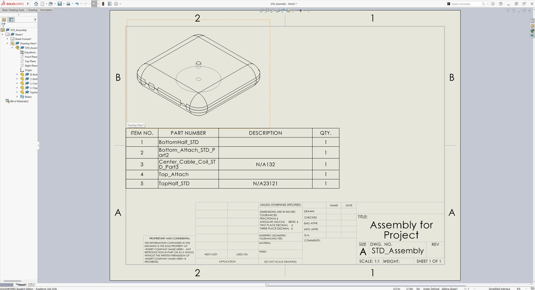
Task: Open File Properties list icon
Action: [x=110, y=4]
